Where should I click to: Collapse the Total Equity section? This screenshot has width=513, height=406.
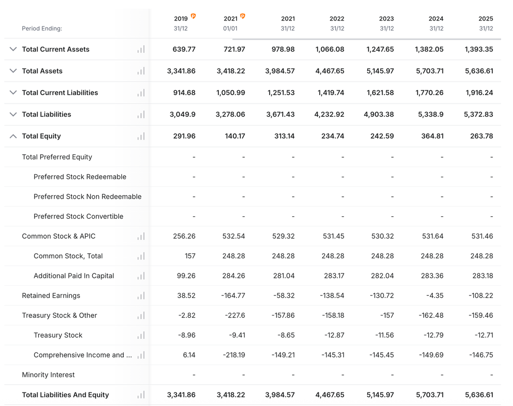pos(13,136)
